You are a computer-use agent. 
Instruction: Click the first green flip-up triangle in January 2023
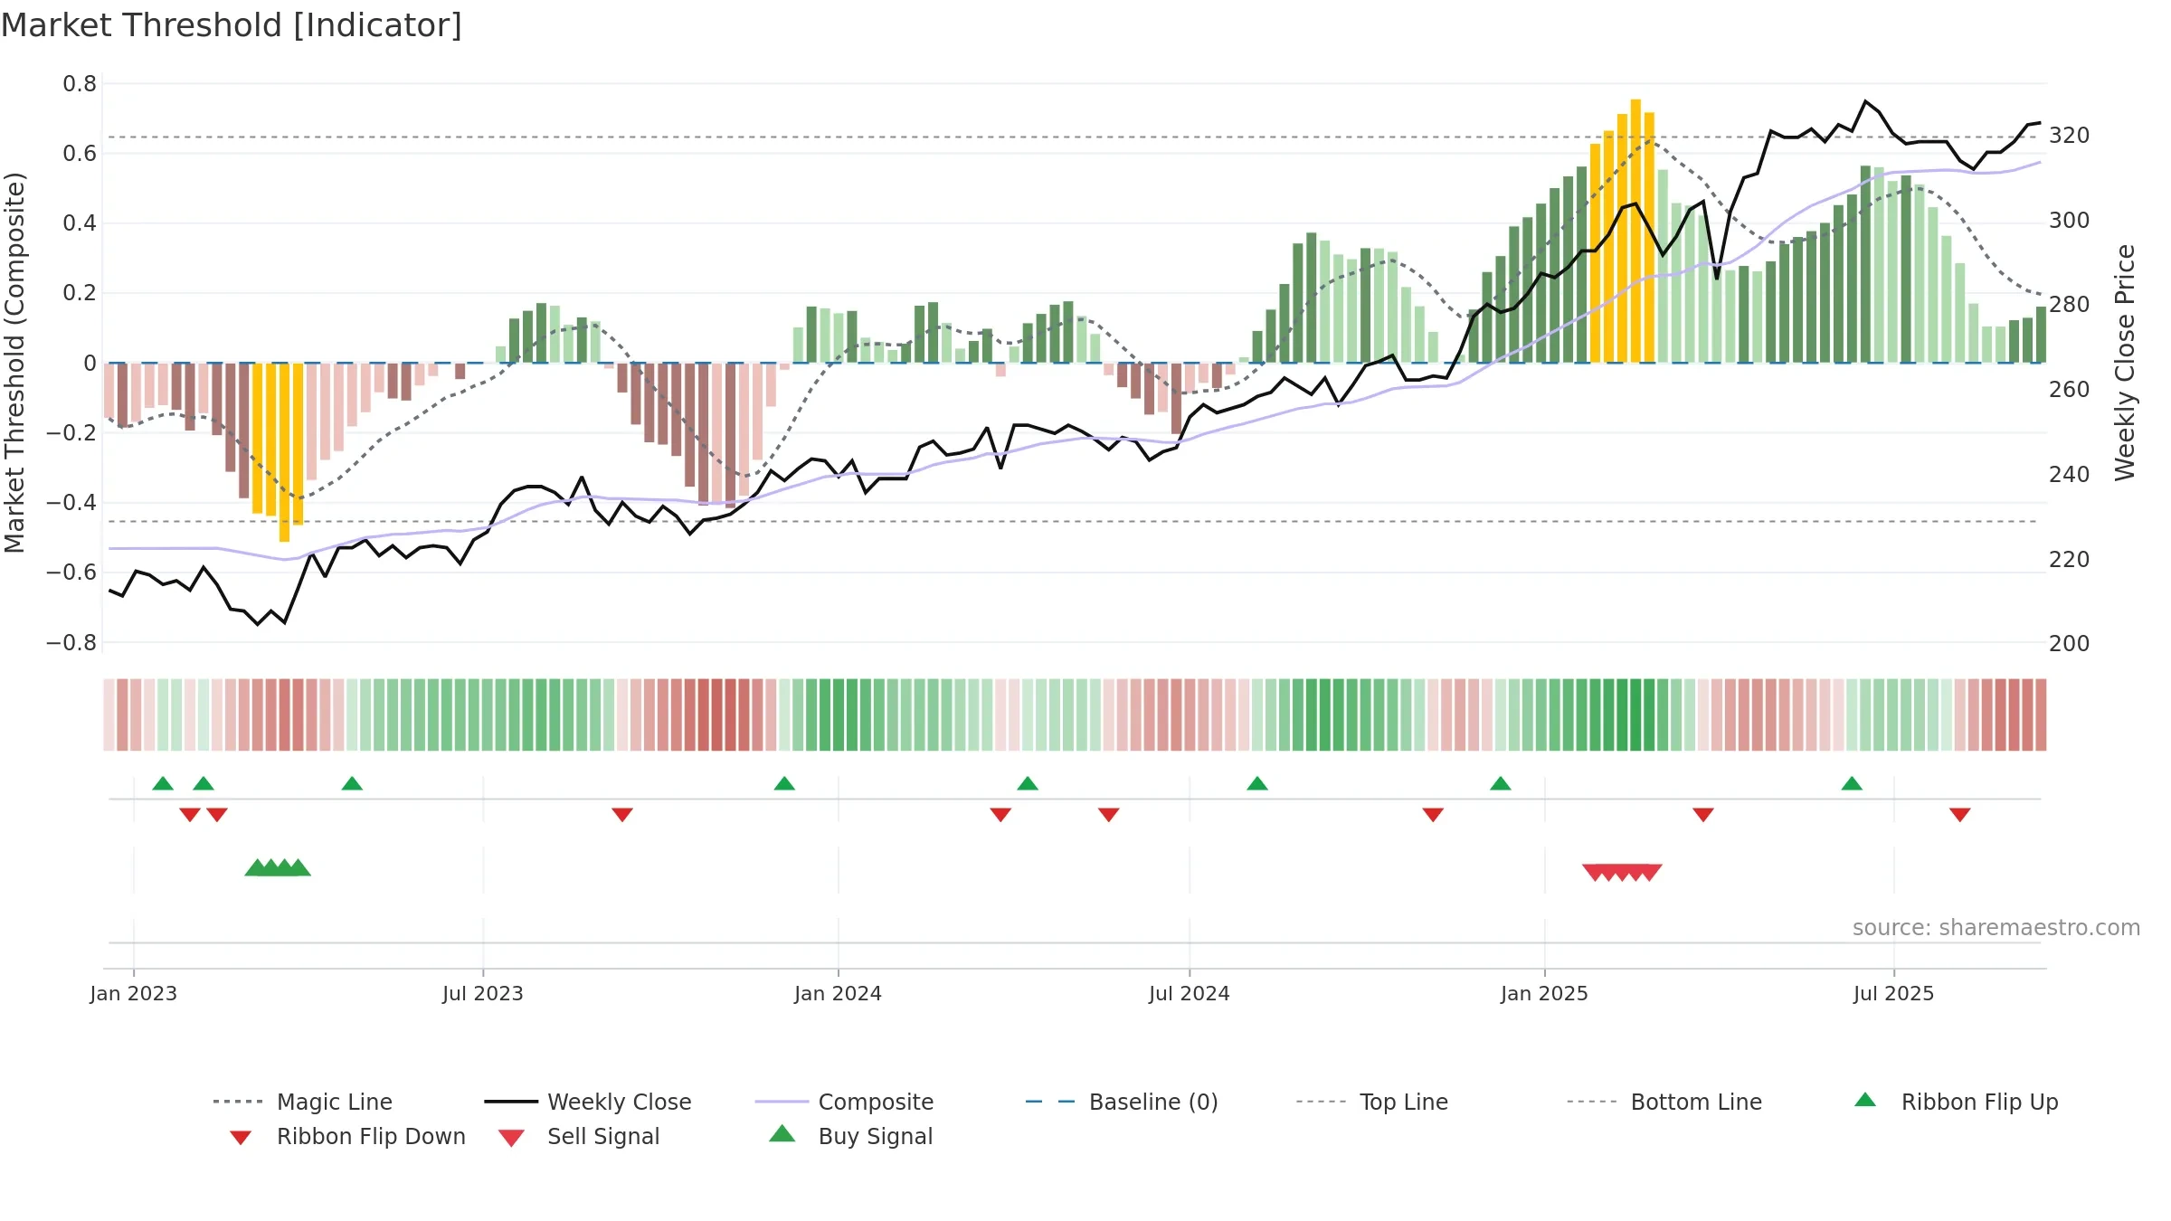(x=163, y=783)
